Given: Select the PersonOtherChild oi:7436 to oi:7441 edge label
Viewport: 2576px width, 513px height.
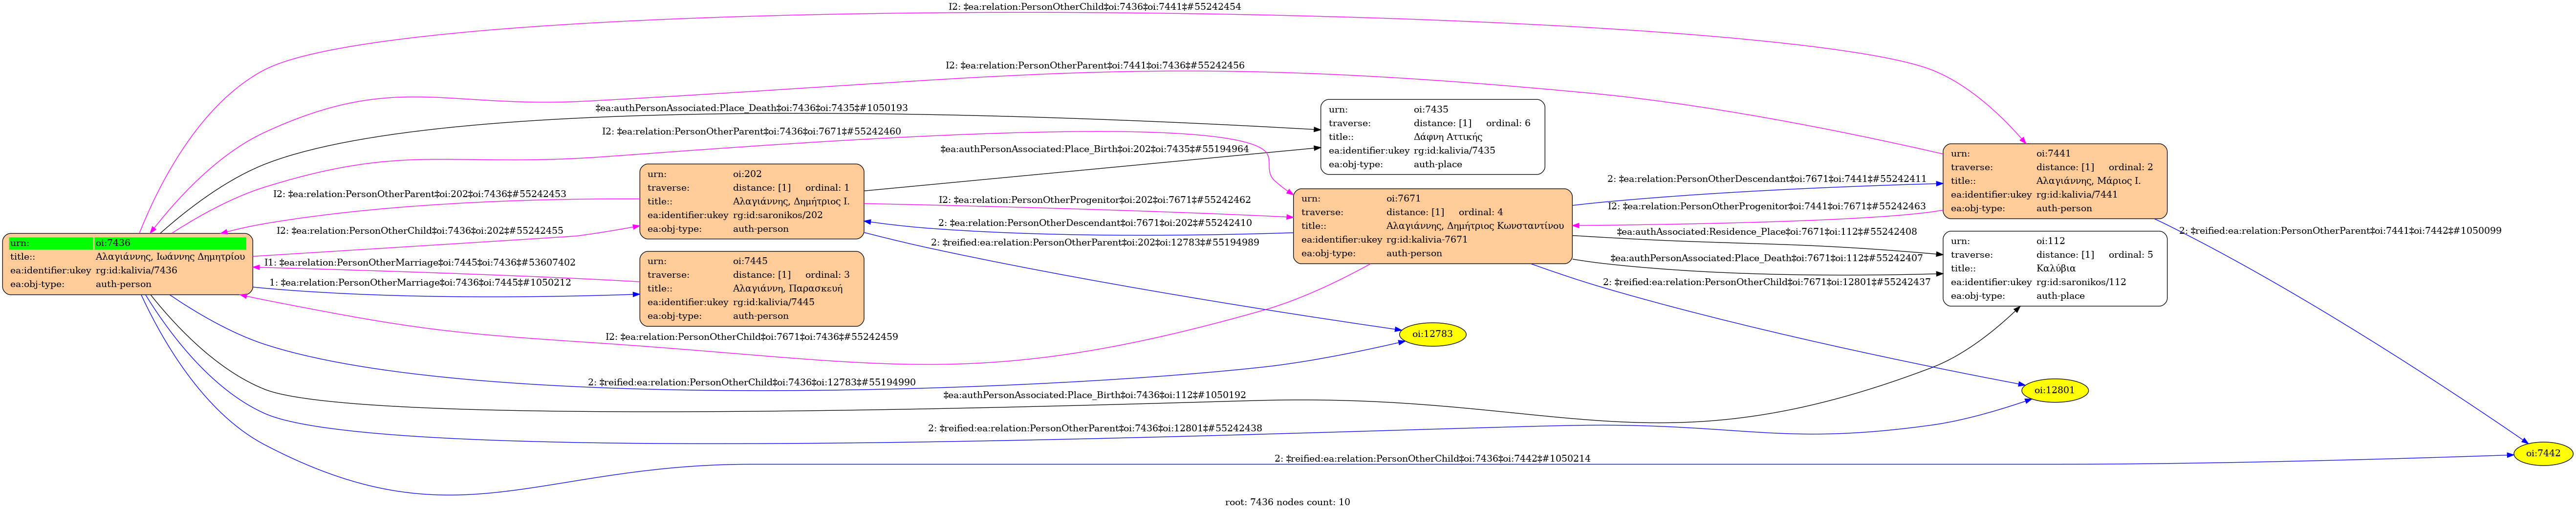Looking at the screenshot, I should [x=1094, y=7].
